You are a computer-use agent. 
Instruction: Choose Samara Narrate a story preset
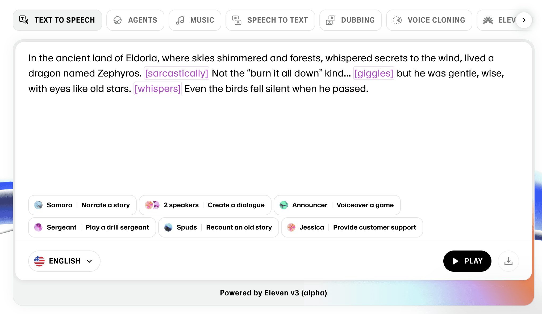click(x=82, y=205)
